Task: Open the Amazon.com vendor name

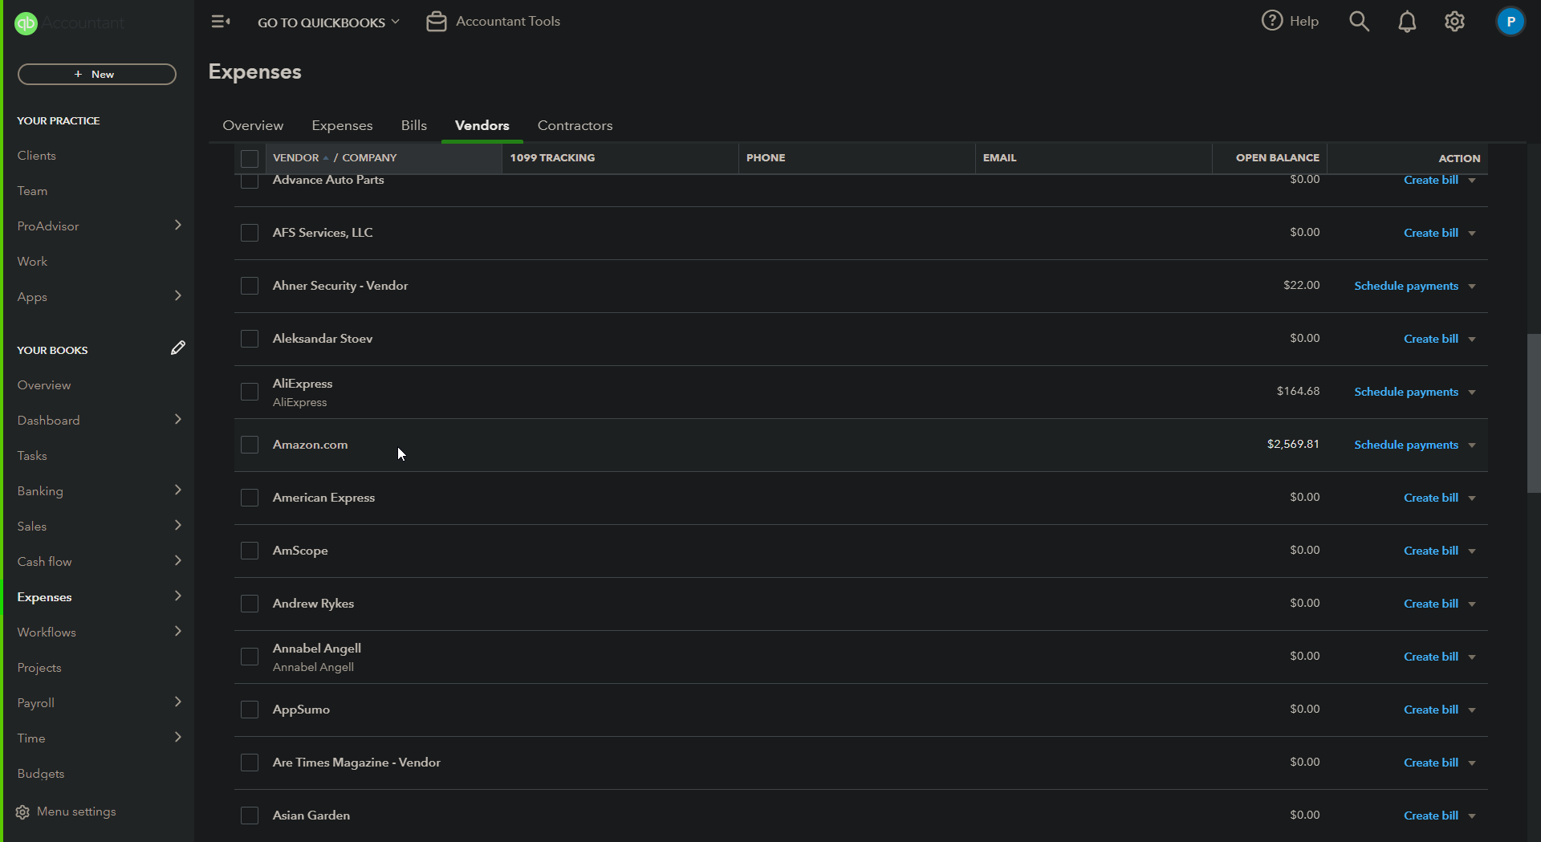Action: pos(311,445)
